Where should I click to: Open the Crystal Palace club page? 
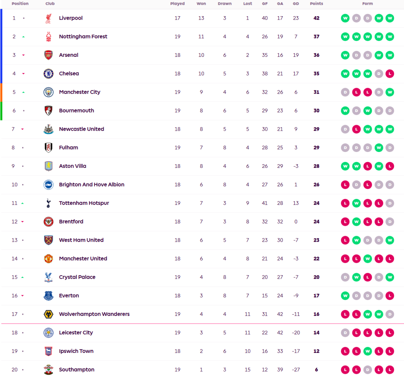click(77, 277)
